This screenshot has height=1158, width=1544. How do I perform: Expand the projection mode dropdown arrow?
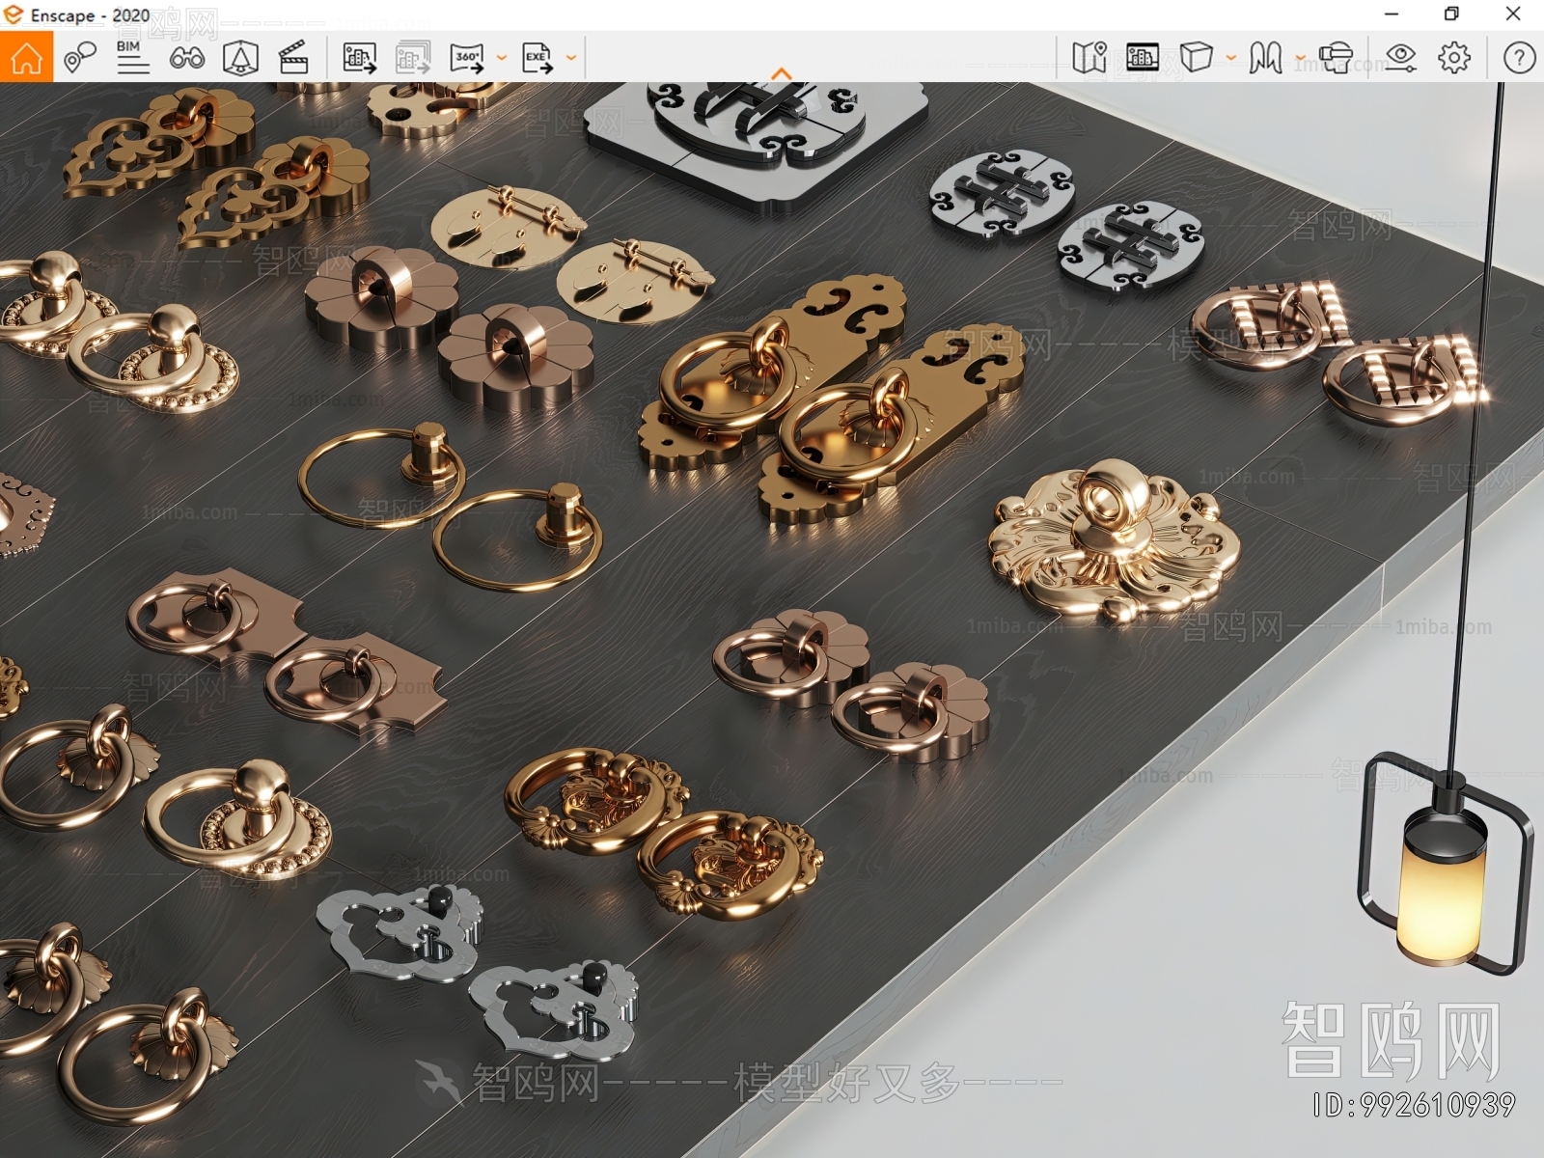coord(1230,58)
